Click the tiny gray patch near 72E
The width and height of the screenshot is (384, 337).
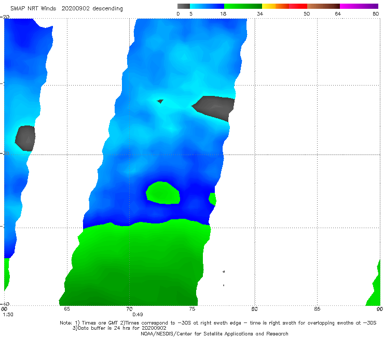[160, 101]
